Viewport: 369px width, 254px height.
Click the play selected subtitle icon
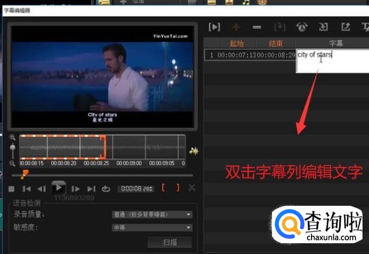coord(214,27)
